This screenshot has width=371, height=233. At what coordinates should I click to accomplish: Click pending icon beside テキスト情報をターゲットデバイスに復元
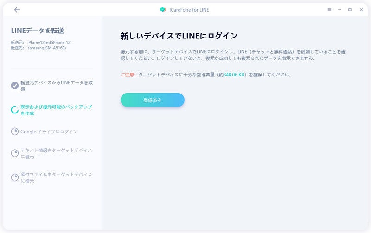coord(15,153)
